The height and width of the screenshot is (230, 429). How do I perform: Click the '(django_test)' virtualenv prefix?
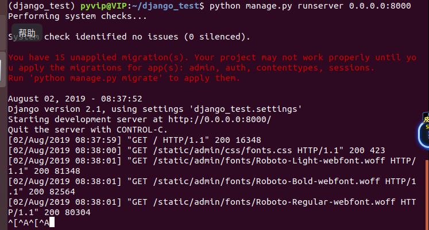41,6
